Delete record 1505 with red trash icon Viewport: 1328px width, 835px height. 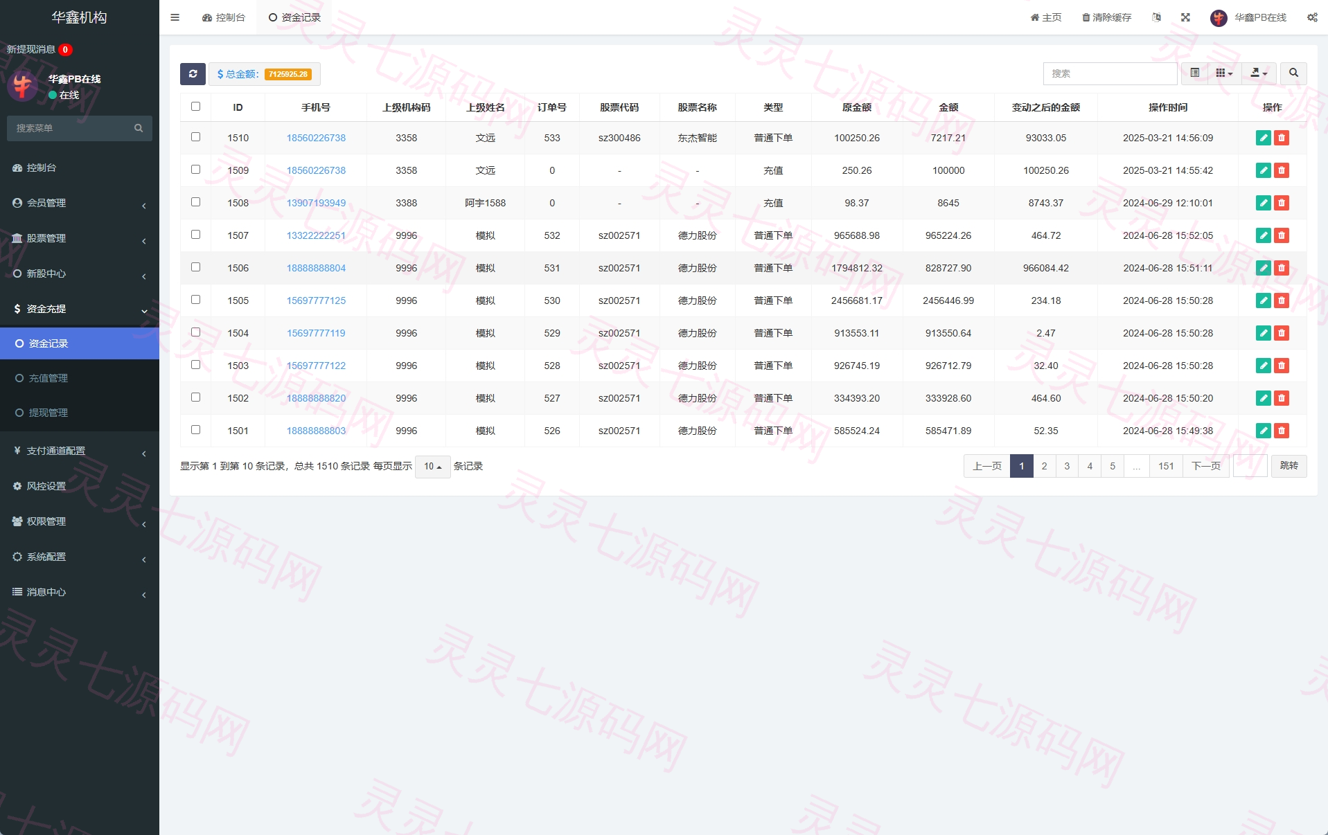[1282, 300]
